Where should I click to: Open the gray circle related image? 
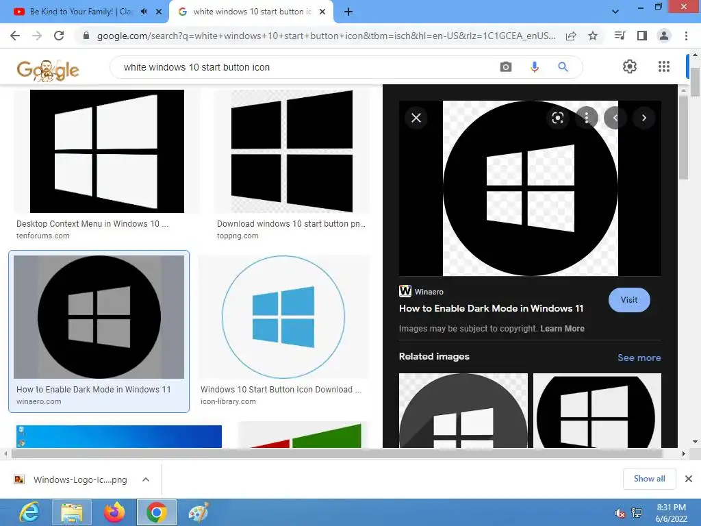click(463, 411)
